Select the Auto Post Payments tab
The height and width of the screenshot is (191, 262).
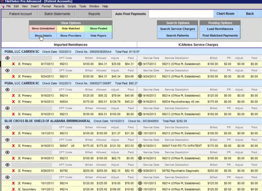click(x=131, y=14)
